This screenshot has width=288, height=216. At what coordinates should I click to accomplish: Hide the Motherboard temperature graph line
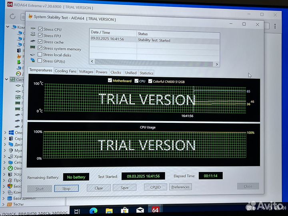pyautogui.click(x=110, y=81)
